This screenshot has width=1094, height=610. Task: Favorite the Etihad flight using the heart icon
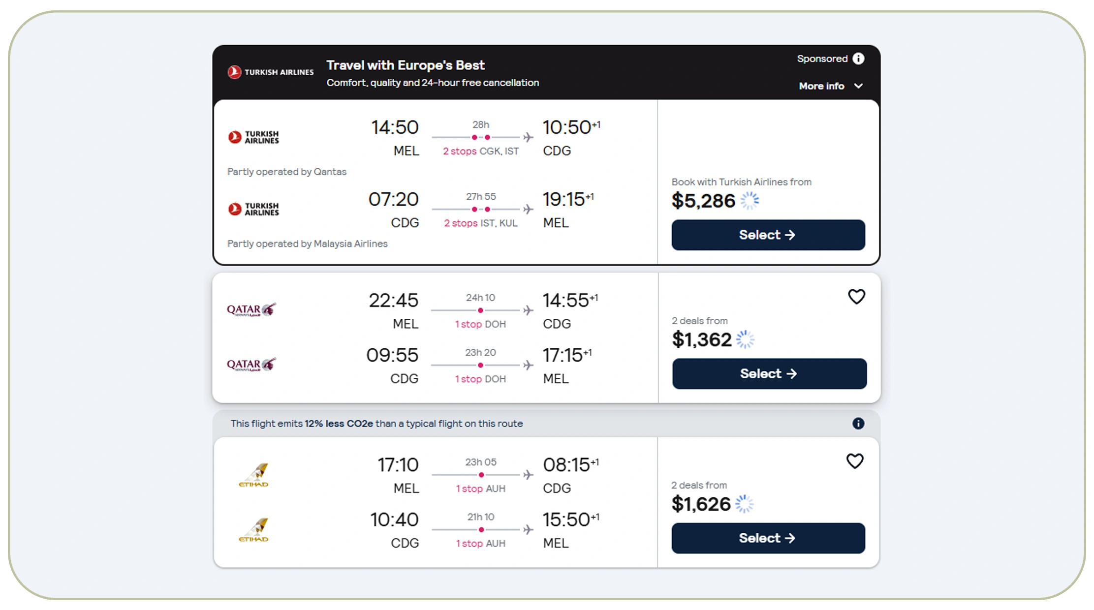[856, 461]
